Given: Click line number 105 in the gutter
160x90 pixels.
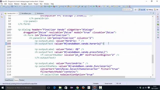Looking at the screenshot, I should coord(9,44).
